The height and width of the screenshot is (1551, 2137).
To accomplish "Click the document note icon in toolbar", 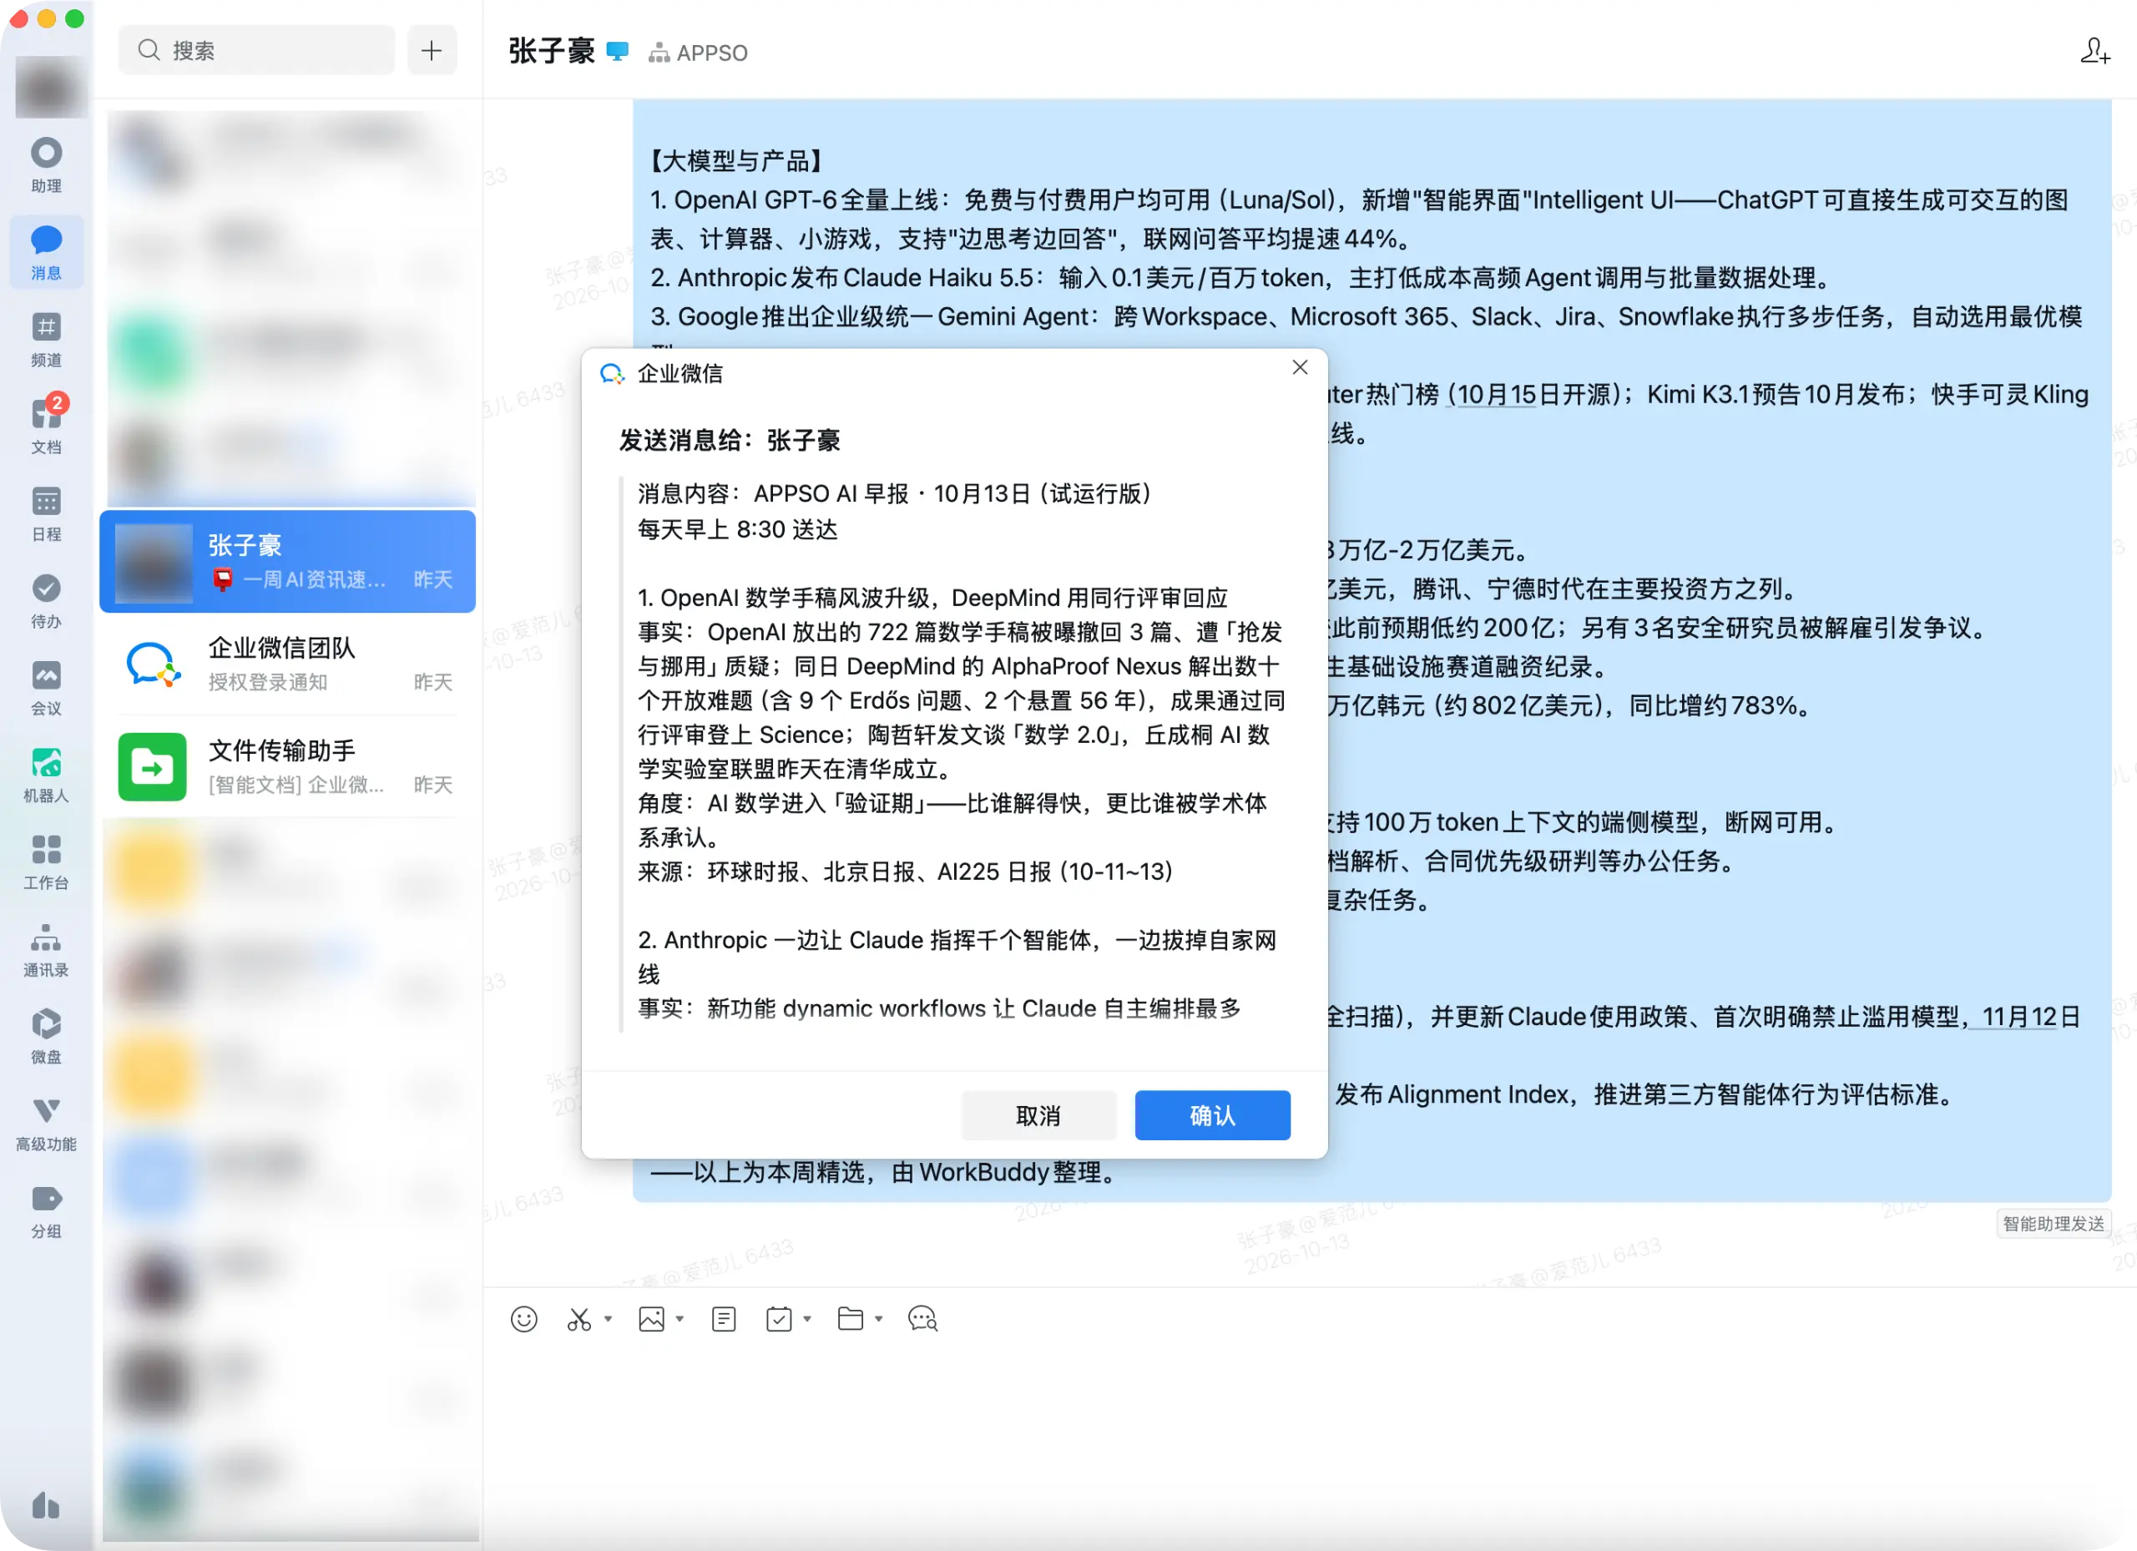I will click(x=724, y=1318).
